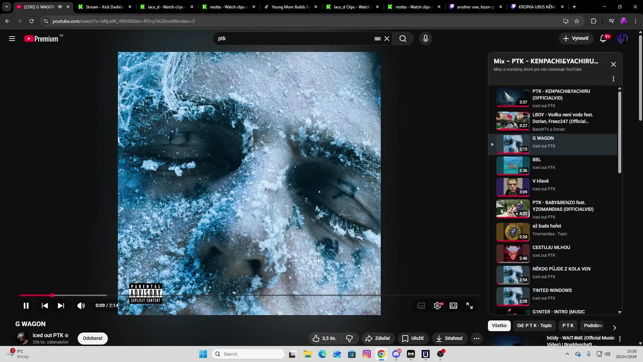
Task: Select the Podobné filter chip
Action: (593, 326)
